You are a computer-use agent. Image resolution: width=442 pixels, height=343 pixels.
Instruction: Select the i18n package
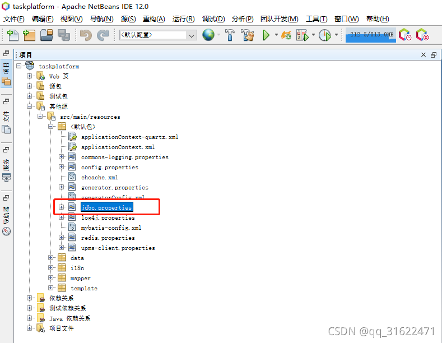click(x=77, y=268)
